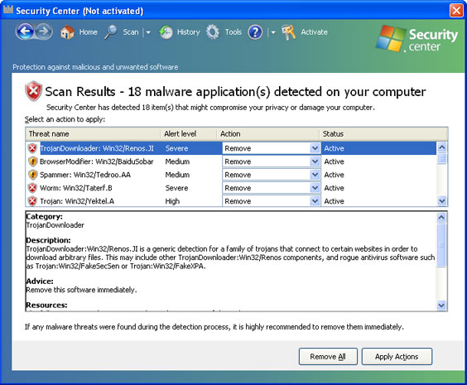467x385 pixels.
Task: Click the Scan magnifying glass icon
Action: click(111, 32)
